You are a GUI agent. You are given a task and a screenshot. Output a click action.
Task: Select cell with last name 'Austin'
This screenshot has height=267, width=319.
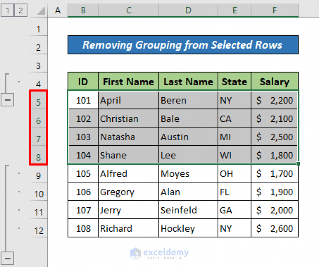tap(188, 136)
